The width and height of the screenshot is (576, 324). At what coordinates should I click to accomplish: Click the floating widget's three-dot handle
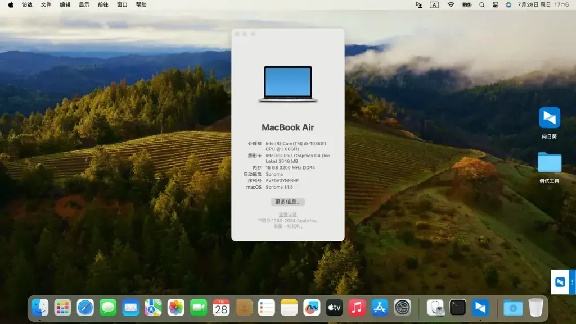coord(571,282)
